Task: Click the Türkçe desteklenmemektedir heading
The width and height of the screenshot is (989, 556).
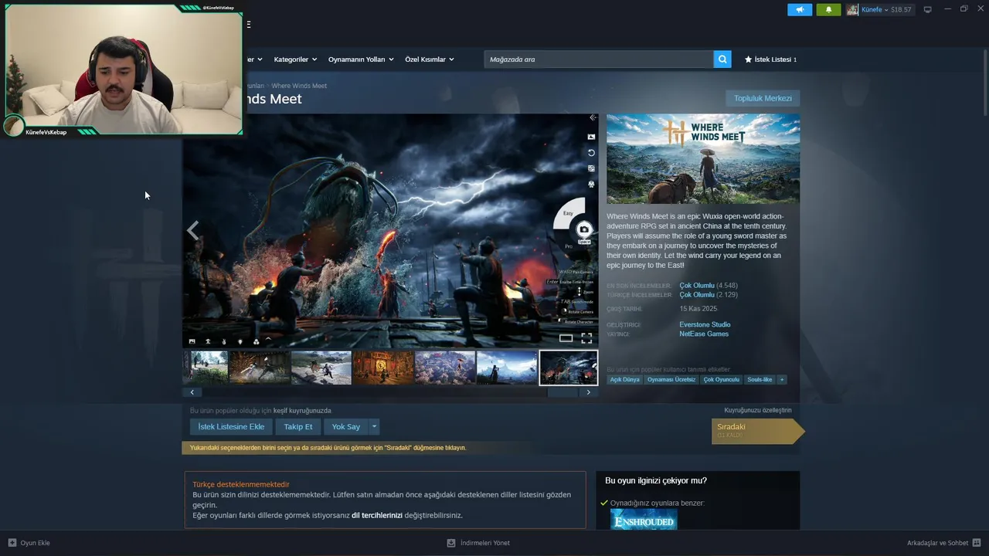Action: tap(241, 484)
